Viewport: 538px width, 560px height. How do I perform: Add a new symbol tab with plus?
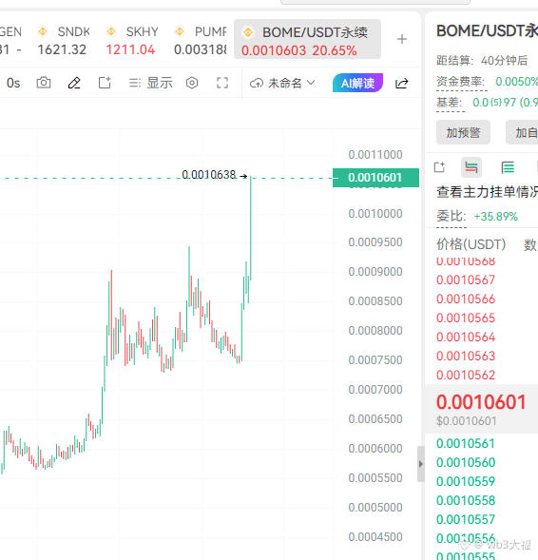(x=402, y=39)
